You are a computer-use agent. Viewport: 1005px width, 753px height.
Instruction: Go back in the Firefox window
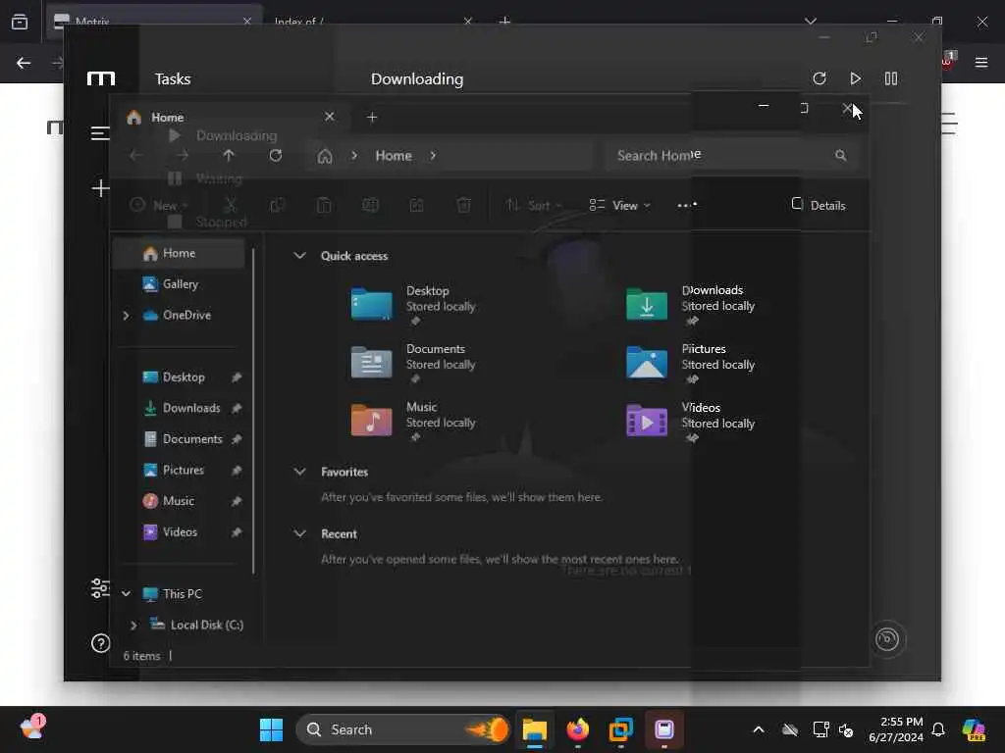coord(24,62)
